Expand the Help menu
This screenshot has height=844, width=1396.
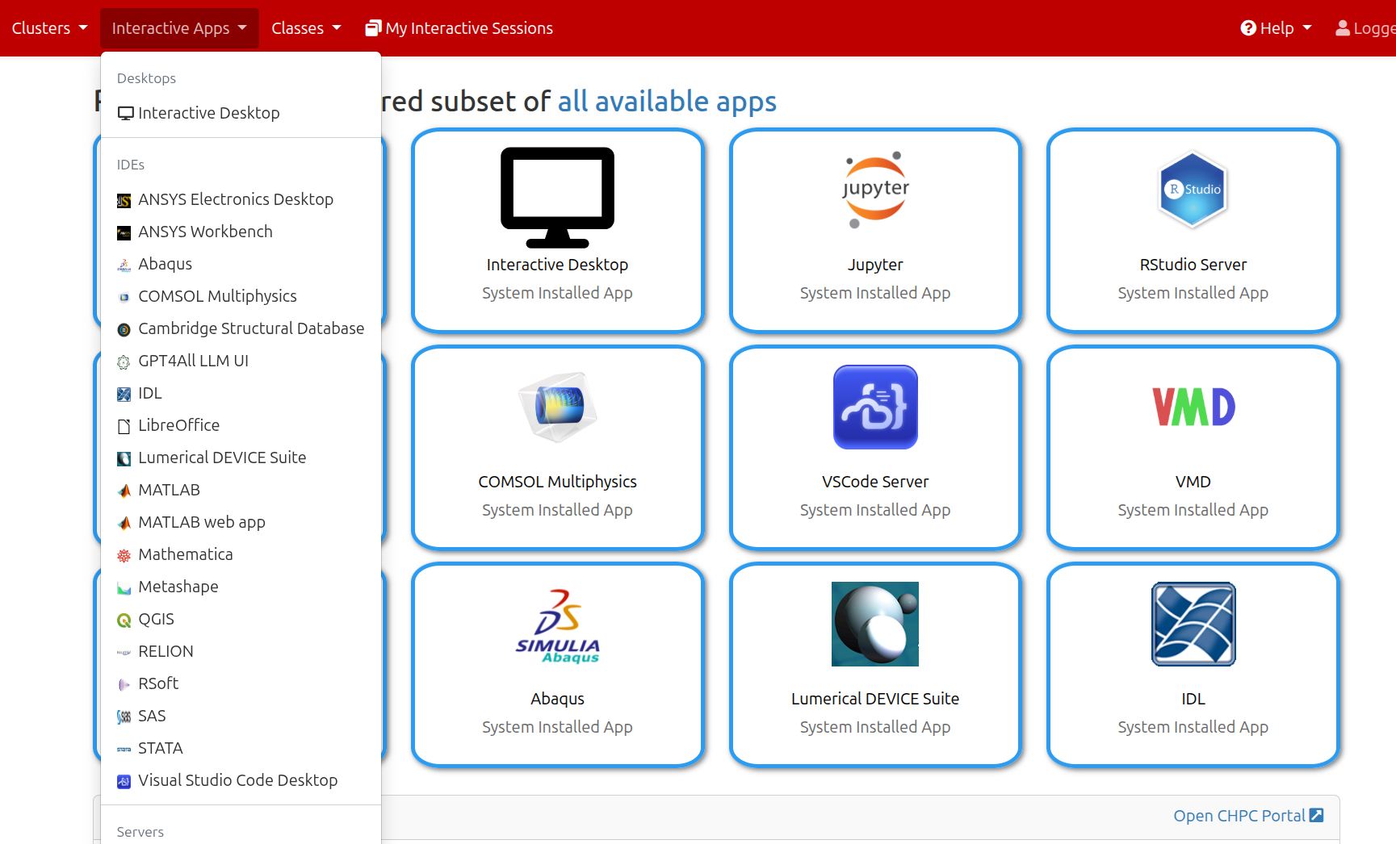click(x=1276, y=27)
